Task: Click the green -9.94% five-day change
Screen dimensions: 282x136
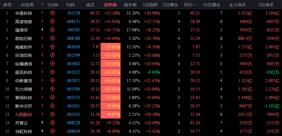Action: click(153, 72)
